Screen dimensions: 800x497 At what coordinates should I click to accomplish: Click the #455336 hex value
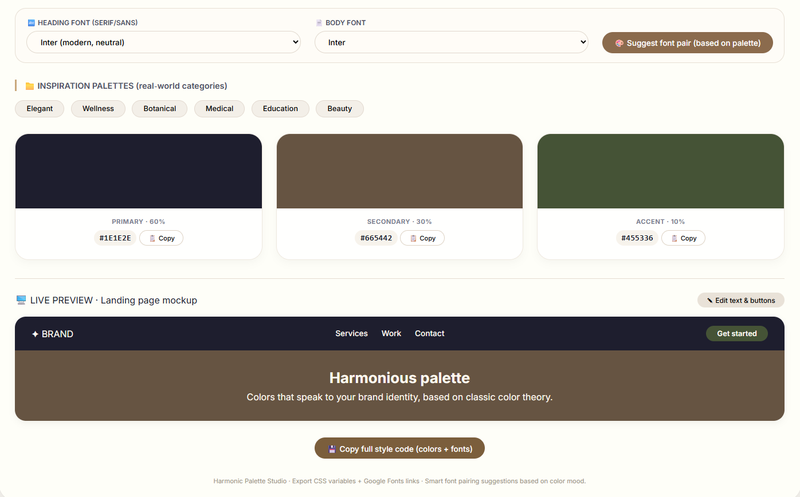point(637,238)
